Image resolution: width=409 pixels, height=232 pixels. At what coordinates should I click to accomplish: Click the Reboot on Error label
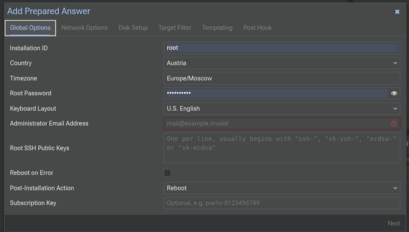(31, 173)
